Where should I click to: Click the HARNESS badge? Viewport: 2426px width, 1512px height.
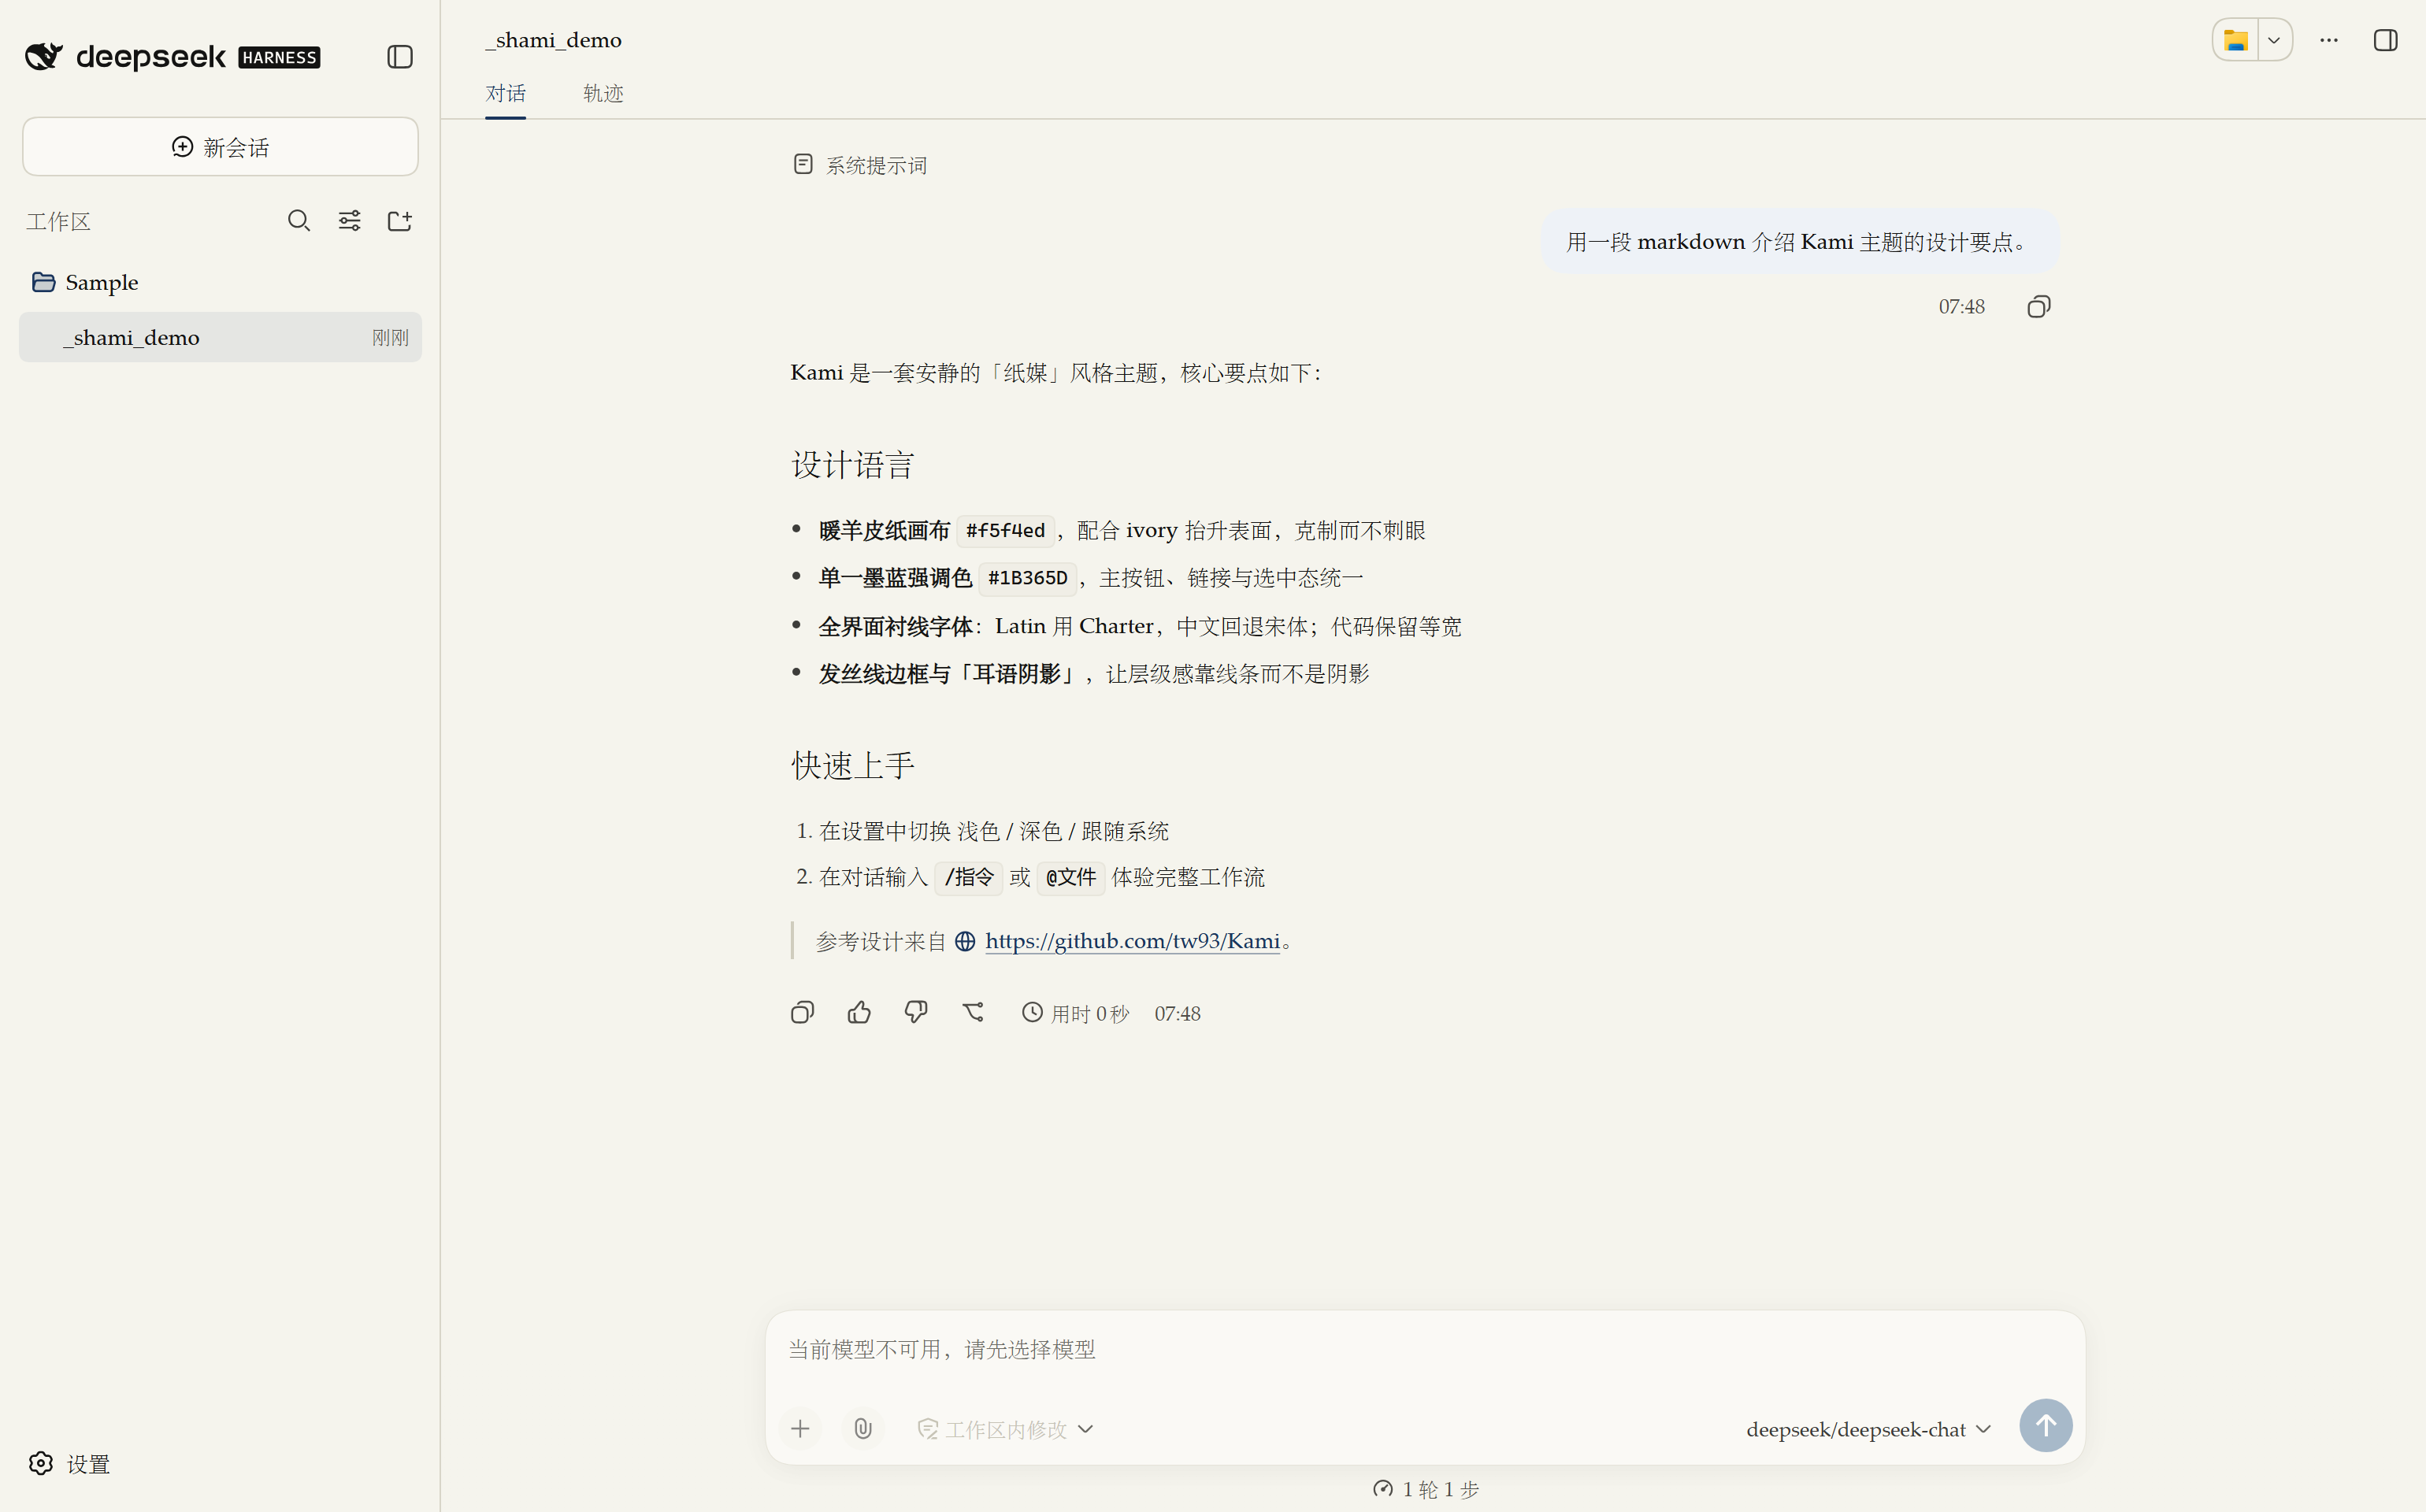pos(279,58)
